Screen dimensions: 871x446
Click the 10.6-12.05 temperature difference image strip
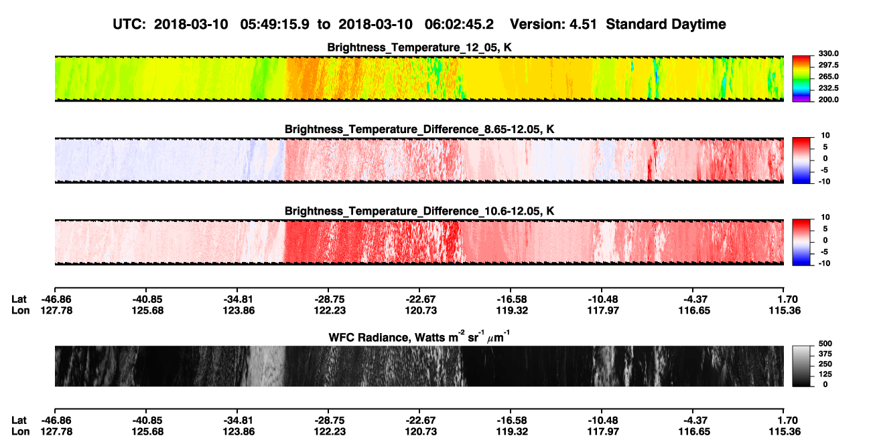click(419, 242)
